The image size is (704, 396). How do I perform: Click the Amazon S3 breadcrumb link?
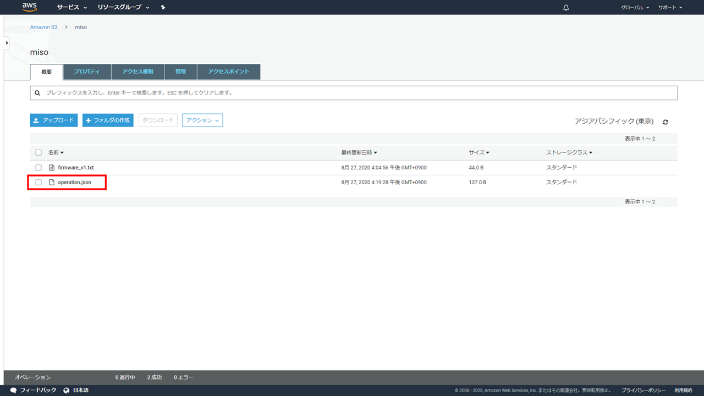[x=43, y=27]
